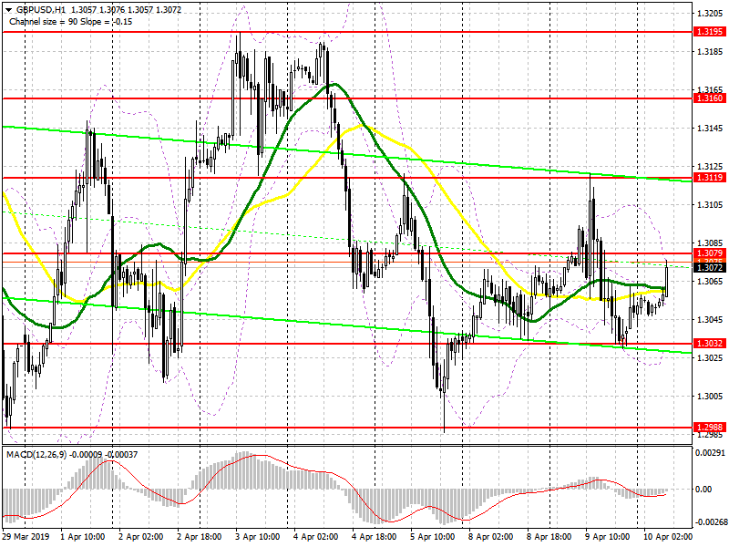Screen dimensions: 729x547
Task: Click the '2 Apr 02:00' time label
Action: coord(141,537)
